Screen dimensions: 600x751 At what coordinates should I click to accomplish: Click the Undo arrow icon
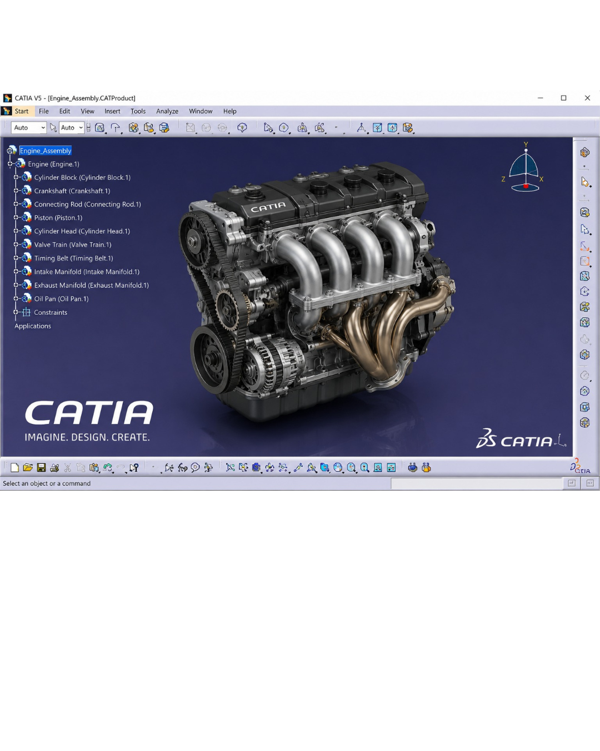pos(107,468)
